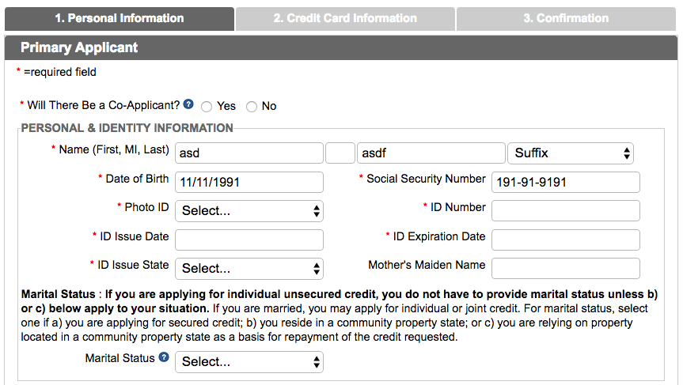
Task: Open the Co-Applicant help icon
Action: coord(188,104)
